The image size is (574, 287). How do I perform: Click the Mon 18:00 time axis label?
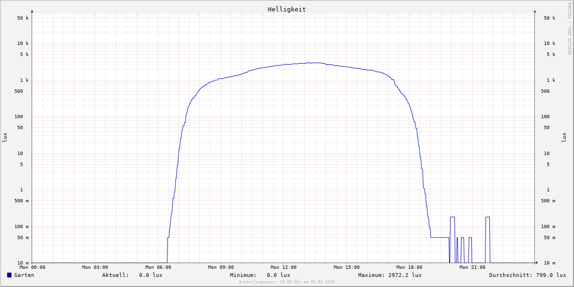click(x=409, y=267)
